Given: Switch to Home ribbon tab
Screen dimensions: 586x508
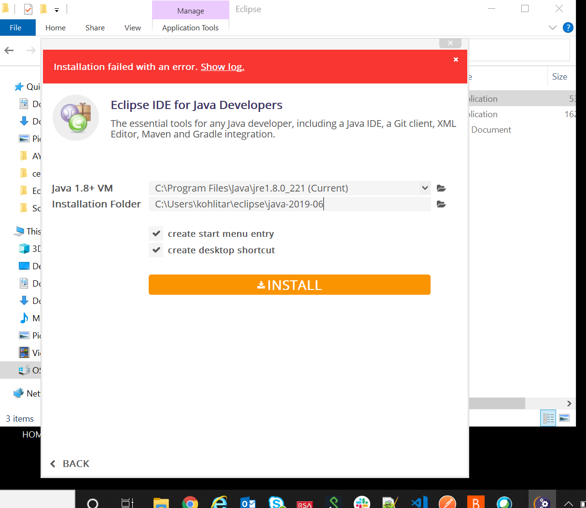Looking at the screenshot, I should 56,27.
